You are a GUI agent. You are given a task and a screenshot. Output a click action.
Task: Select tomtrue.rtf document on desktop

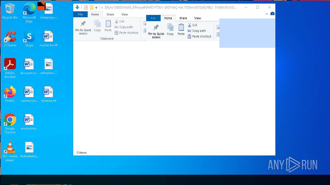point(48,94)
